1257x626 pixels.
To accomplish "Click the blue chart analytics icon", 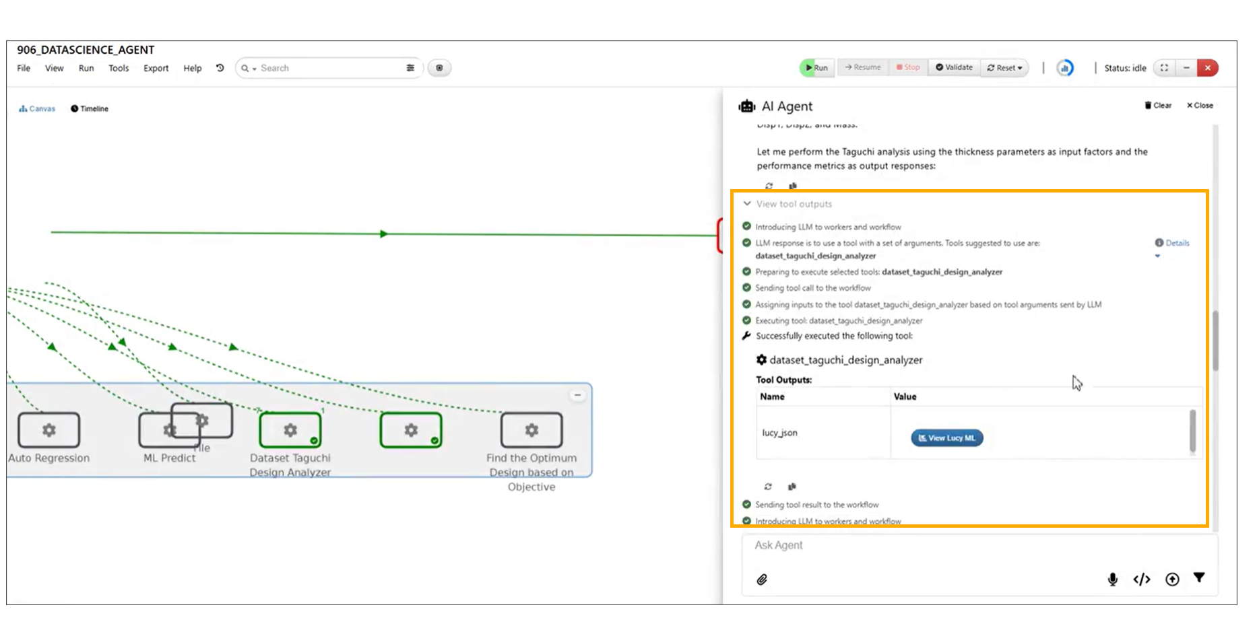I will tap(1065, 68).
